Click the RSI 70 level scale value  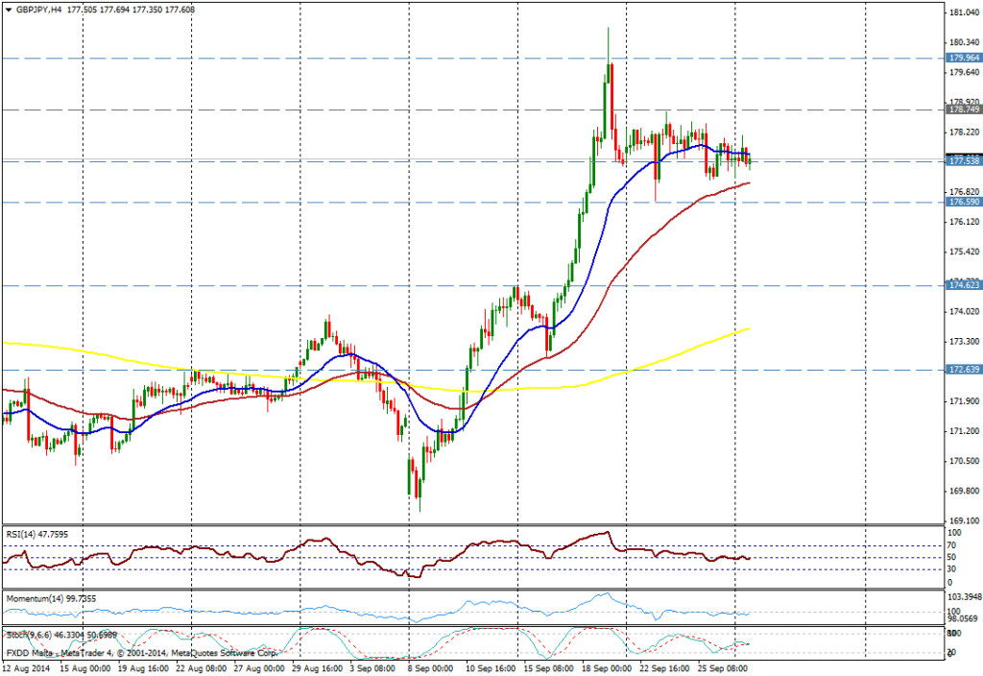(x=953, y=545)
